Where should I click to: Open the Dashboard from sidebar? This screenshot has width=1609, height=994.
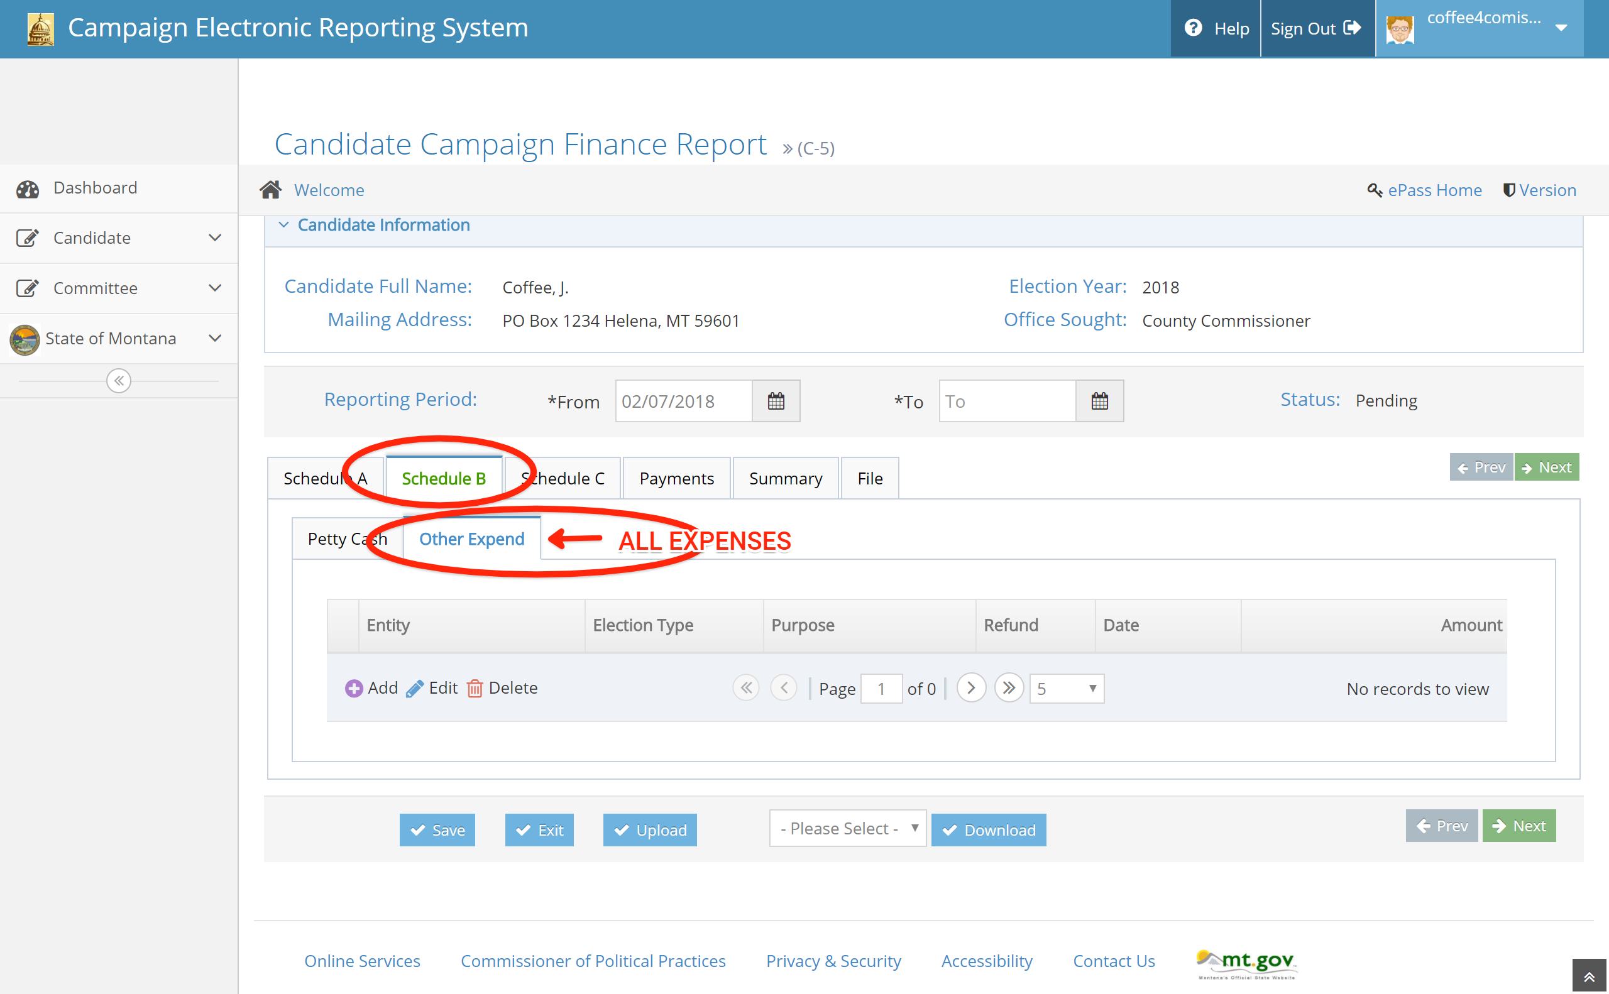coord(96,188)
